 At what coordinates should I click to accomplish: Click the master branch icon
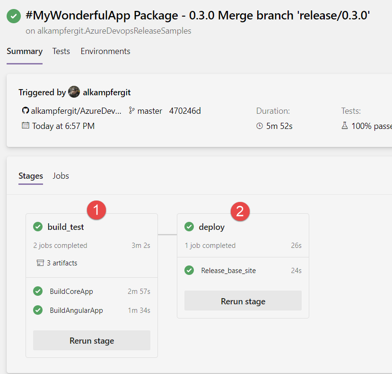point(131,110)
